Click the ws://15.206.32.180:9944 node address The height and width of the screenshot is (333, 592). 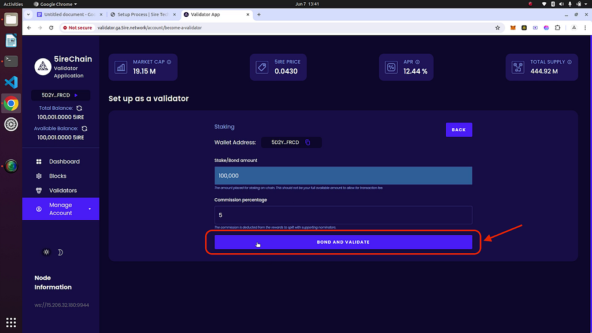tap(61, 305)
